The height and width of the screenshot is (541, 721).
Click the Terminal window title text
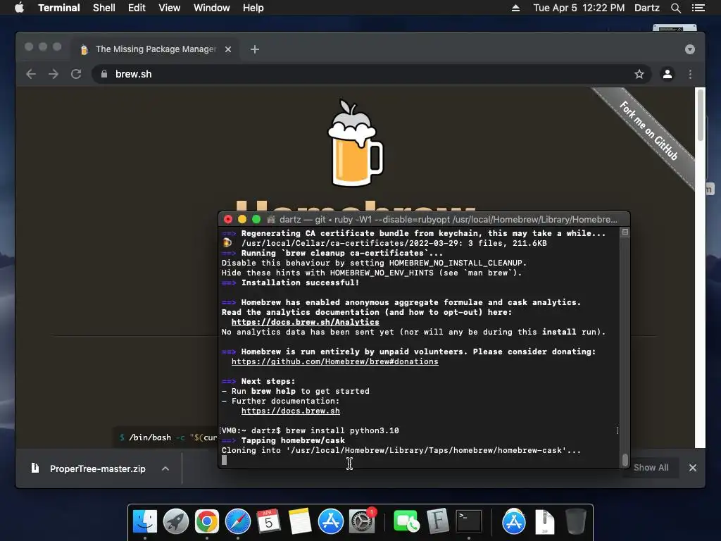point(449,220)
